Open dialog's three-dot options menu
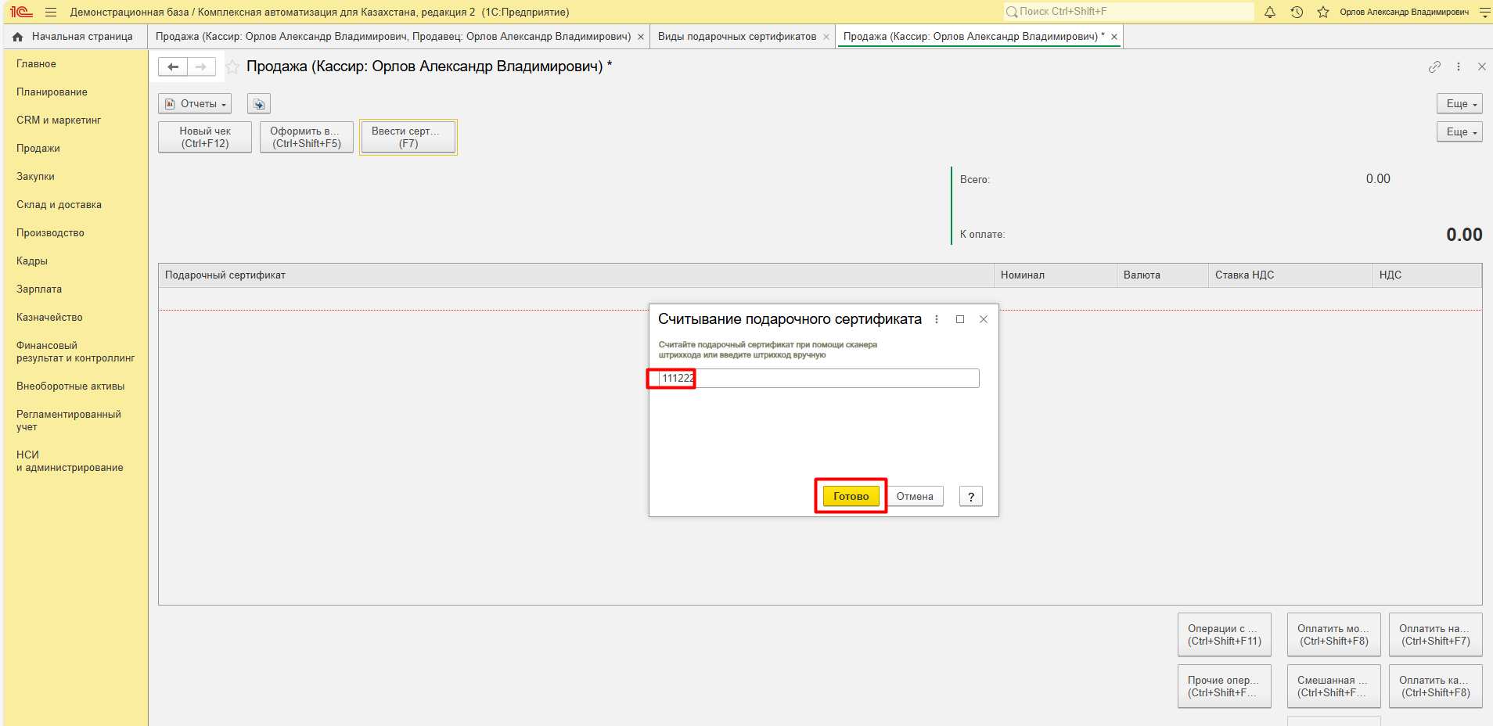The width and height of the screenshot is (1493, 726). pyautogui.click(x=937, y=319)
